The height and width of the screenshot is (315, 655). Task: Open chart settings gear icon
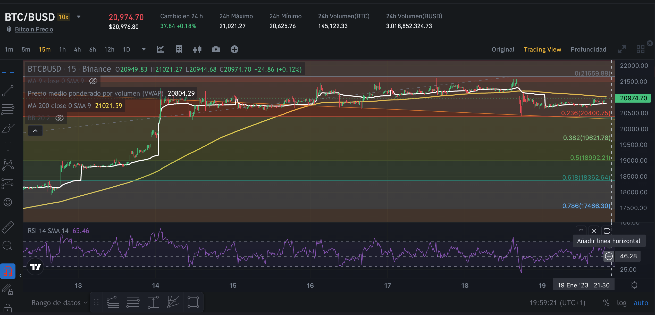(x=634, y=285)
